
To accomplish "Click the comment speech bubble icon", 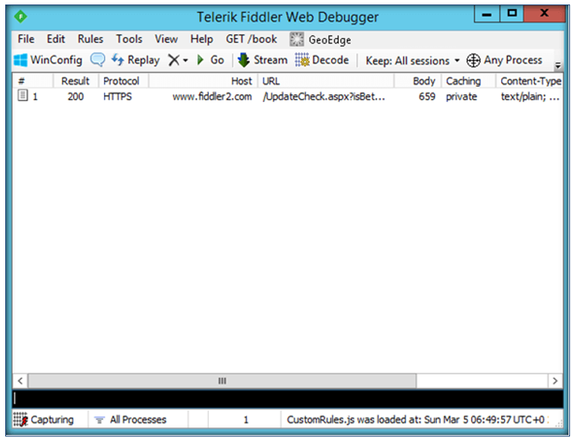I will tap(97, 59).
